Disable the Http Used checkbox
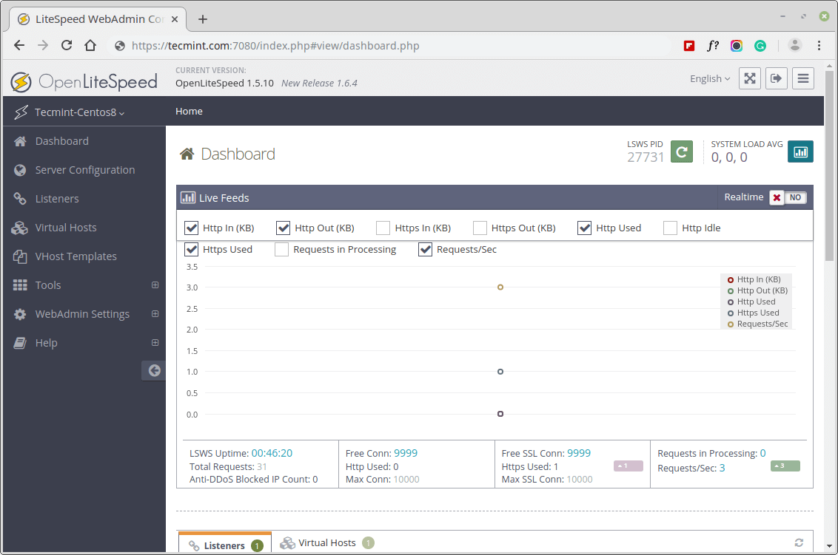This screenshot has width=838, height=555. (x=585, y=228)
